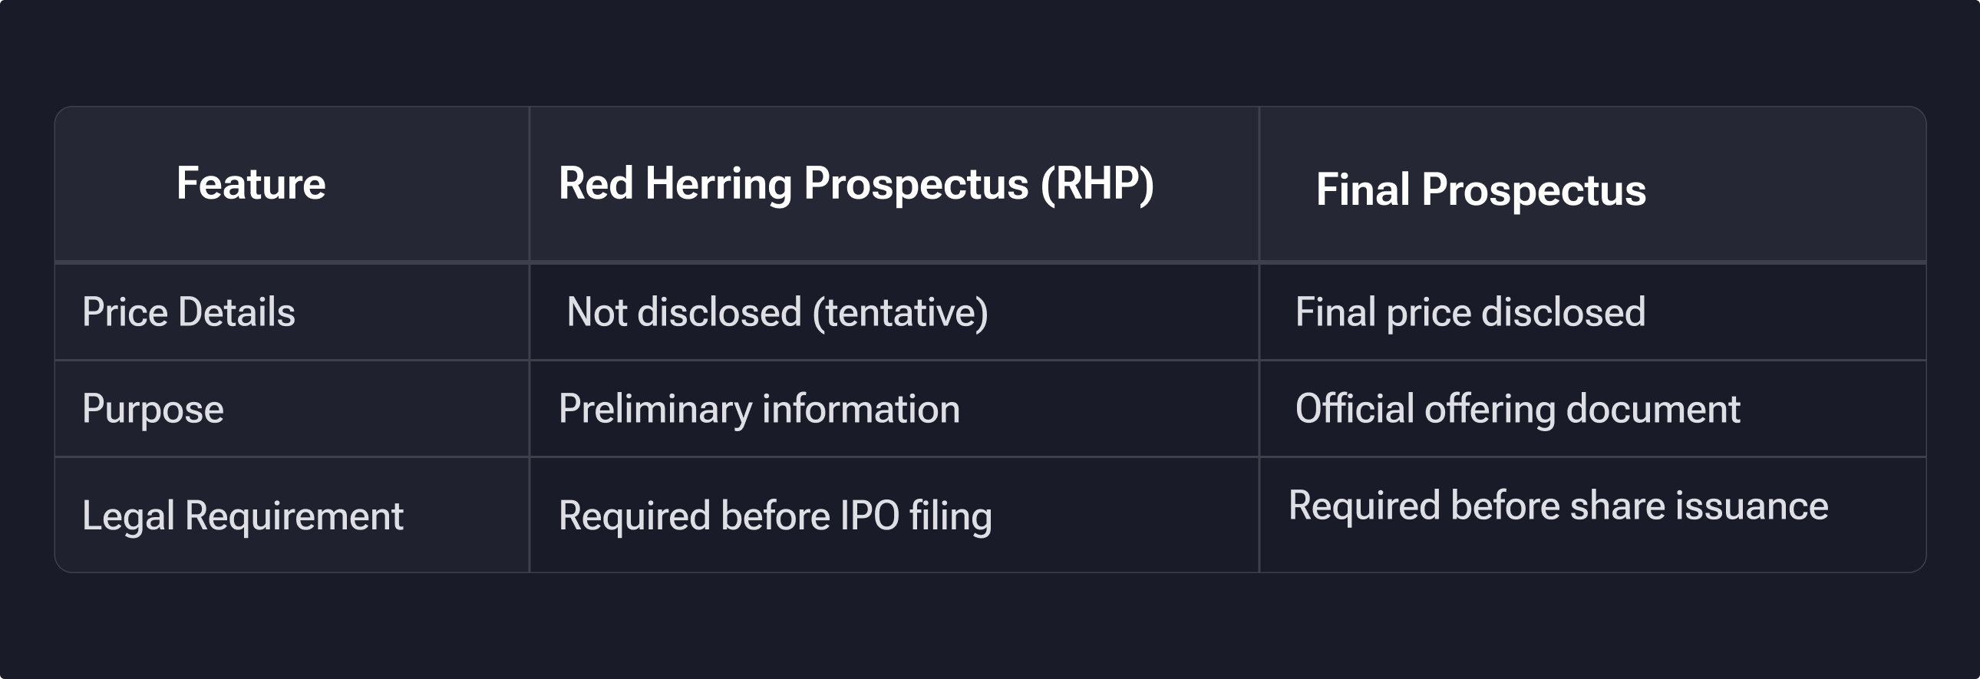Select the Red Herring Prospectus (RHP) header

[856, 184]
